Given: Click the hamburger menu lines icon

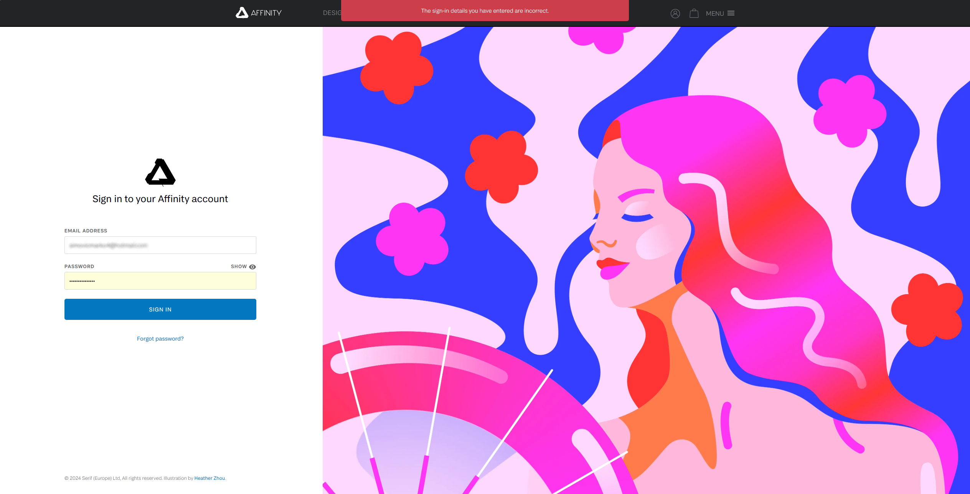Looking at the screenshot, I should tap(731, 13).
